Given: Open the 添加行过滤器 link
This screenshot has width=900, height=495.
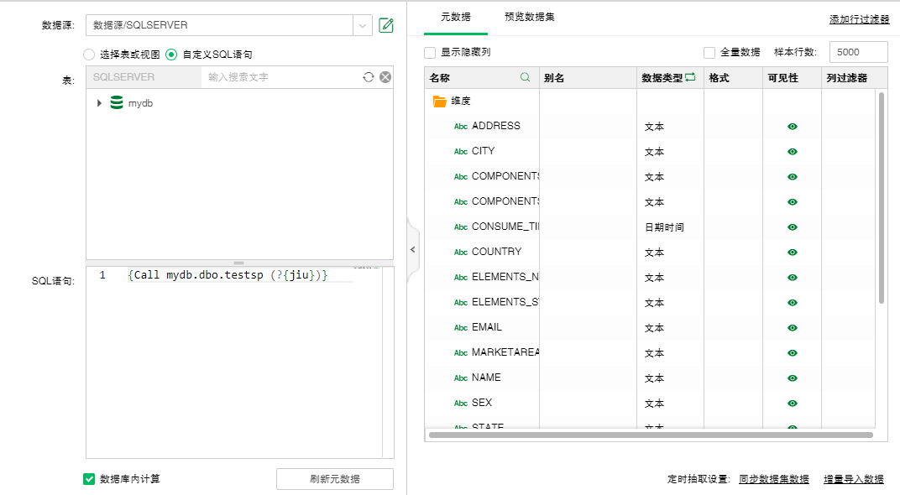Looking at the screenshot, I should [859, 19].
